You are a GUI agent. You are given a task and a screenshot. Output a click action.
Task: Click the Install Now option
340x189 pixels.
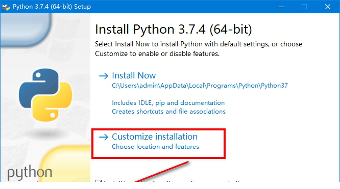coord(134,75)
